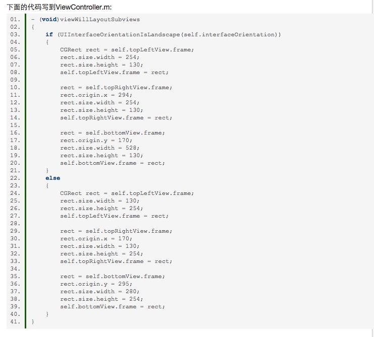Click line 20 self.bottomView.frame = rect

coord(113,163)
